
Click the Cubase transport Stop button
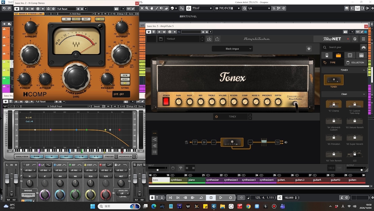(211, 198)
